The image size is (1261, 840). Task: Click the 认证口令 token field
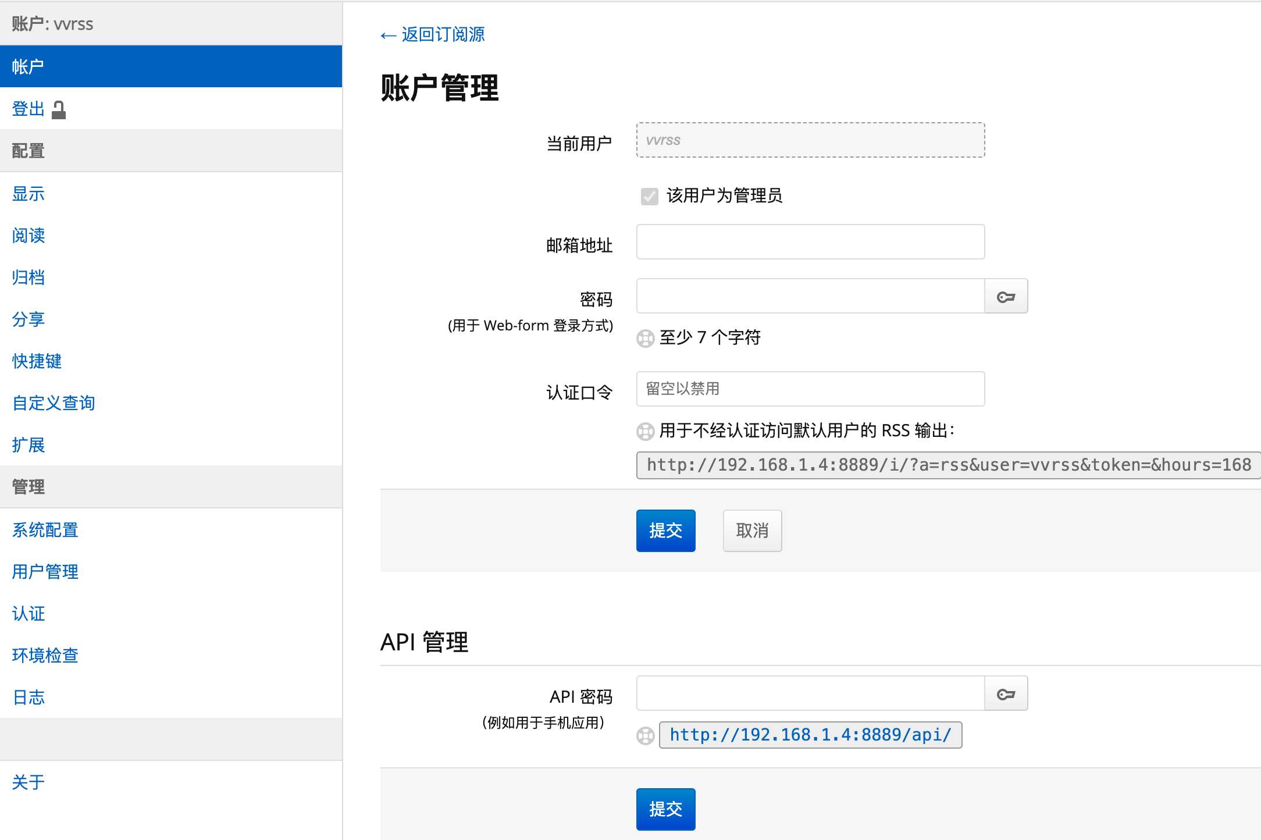click(810, 389)
